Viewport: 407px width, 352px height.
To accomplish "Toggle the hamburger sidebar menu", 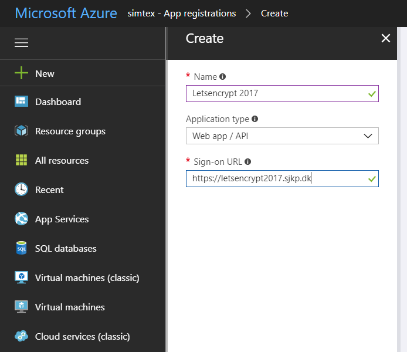I will coord(21,43).
